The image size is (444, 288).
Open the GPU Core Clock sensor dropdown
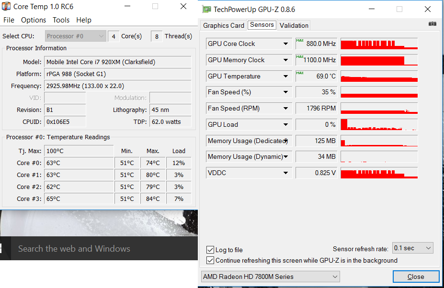(286, 44)
